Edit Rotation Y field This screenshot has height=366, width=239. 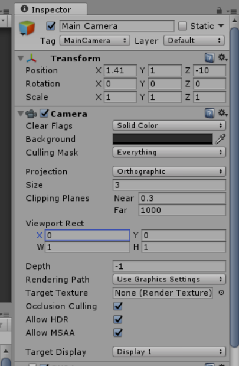165,84
